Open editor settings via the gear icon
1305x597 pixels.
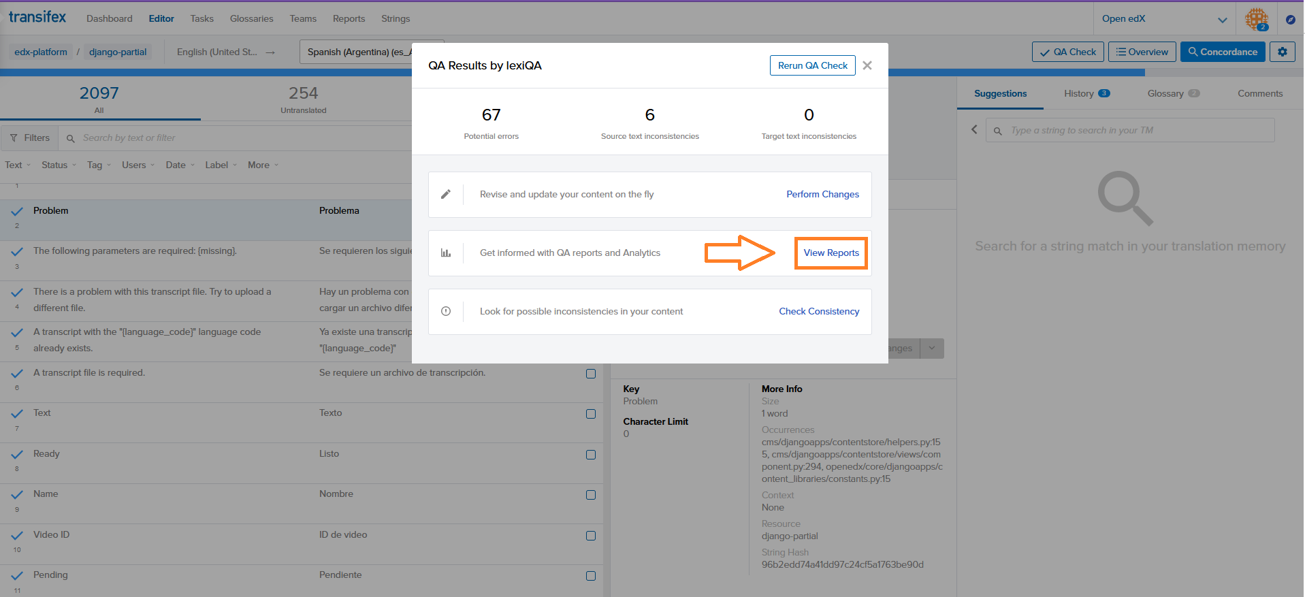[x=1283, y=52]
